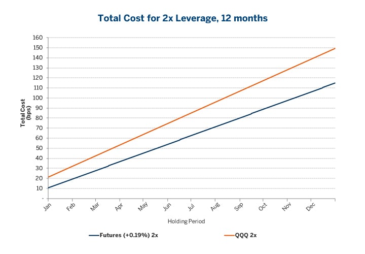Viewport: 365px width, 254px height.
Task: Select the 'Jun' label on the x-axis
Action: pyautogui.click(x=167, y=207)
